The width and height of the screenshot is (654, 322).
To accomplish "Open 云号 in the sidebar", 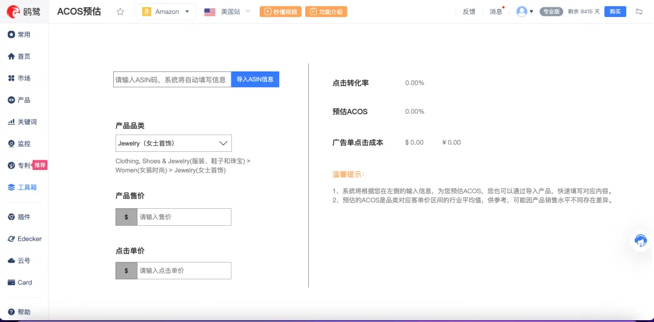I will point(19,261).
